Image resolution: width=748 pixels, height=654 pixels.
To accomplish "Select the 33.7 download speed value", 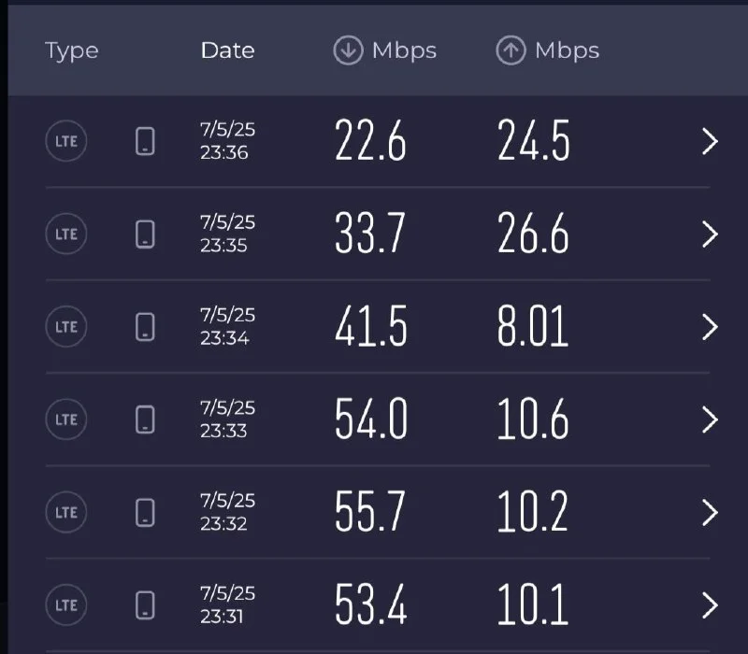I will [370, 235].
